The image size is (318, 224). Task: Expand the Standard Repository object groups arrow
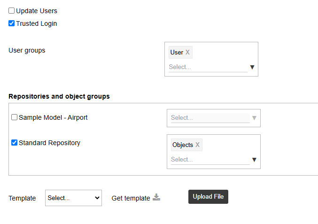click(254, 160)
